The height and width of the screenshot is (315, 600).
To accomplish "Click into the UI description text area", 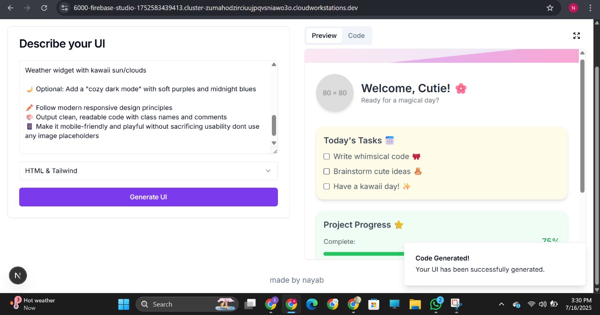I will (145, 107).
